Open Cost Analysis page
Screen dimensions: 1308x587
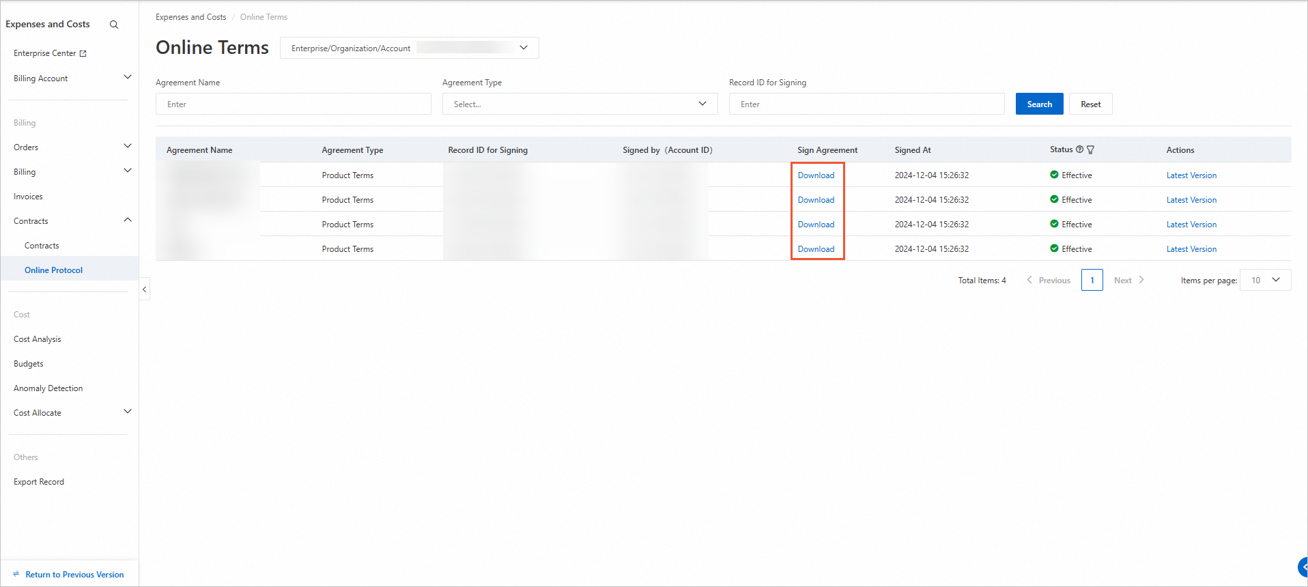pyautogui.click(x=38, y=339)
